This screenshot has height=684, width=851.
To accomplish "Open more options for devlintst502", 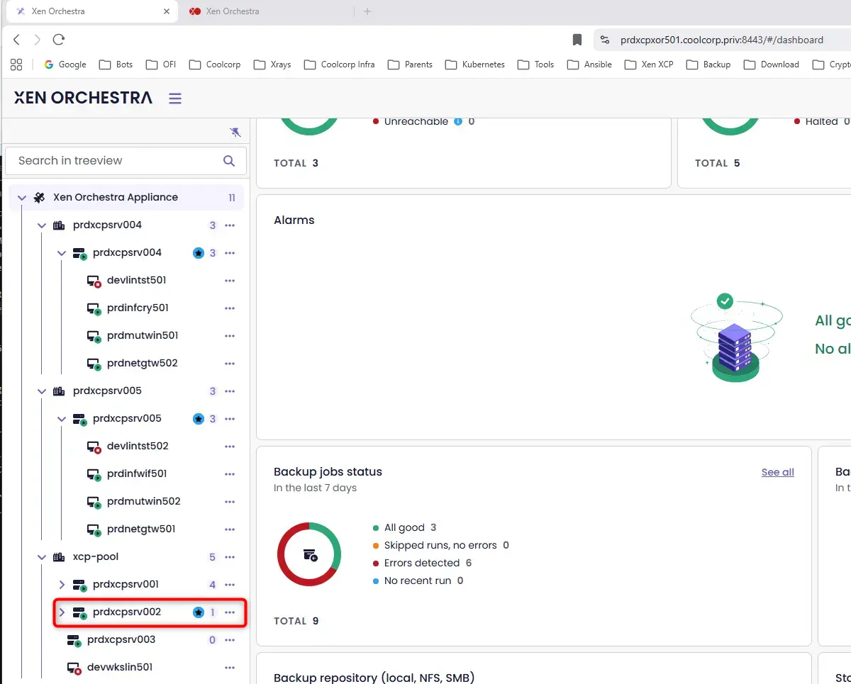I will click(230, 447).
